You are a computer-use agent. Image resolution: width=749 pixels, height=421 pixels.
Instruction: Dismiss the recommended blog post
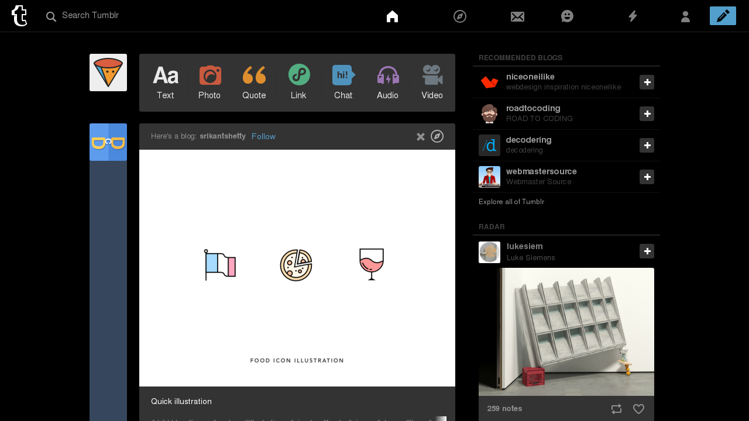click(x=420, y=137)
